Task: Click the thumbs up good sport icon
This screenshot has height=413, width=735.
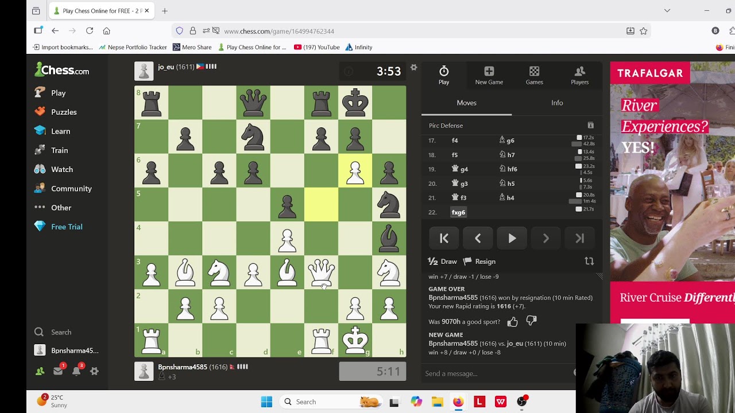Action: click(513, 322)
